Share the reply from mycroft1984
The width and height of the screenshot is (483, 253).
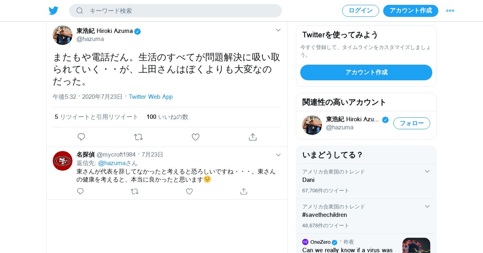coord(244,192)
